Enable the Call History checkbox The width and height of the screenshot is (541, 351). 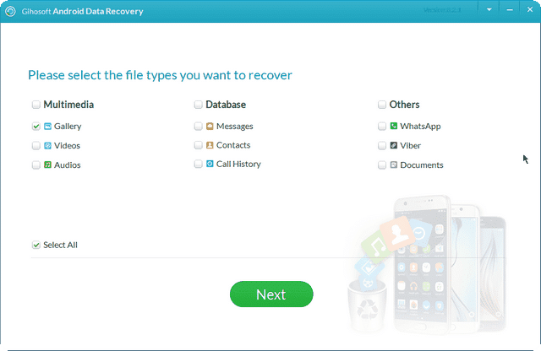point(198,164)
